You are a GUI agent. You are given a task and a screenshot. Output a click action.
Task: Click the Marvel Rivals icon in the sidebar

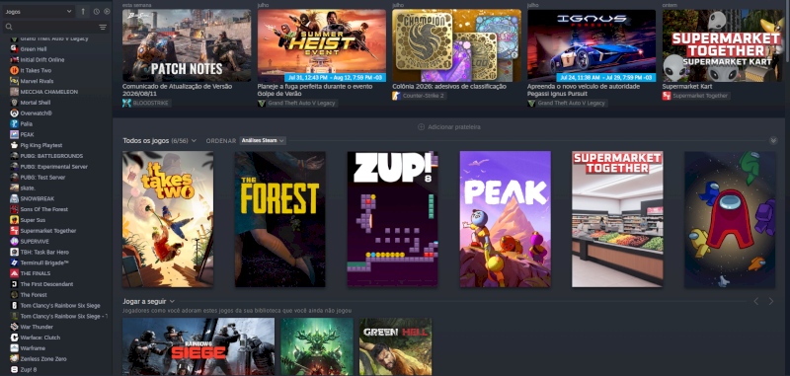click(14, 81)
